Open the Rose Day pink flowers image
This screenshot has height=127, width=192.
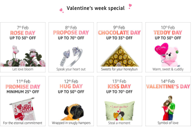(x=23, y=56)
